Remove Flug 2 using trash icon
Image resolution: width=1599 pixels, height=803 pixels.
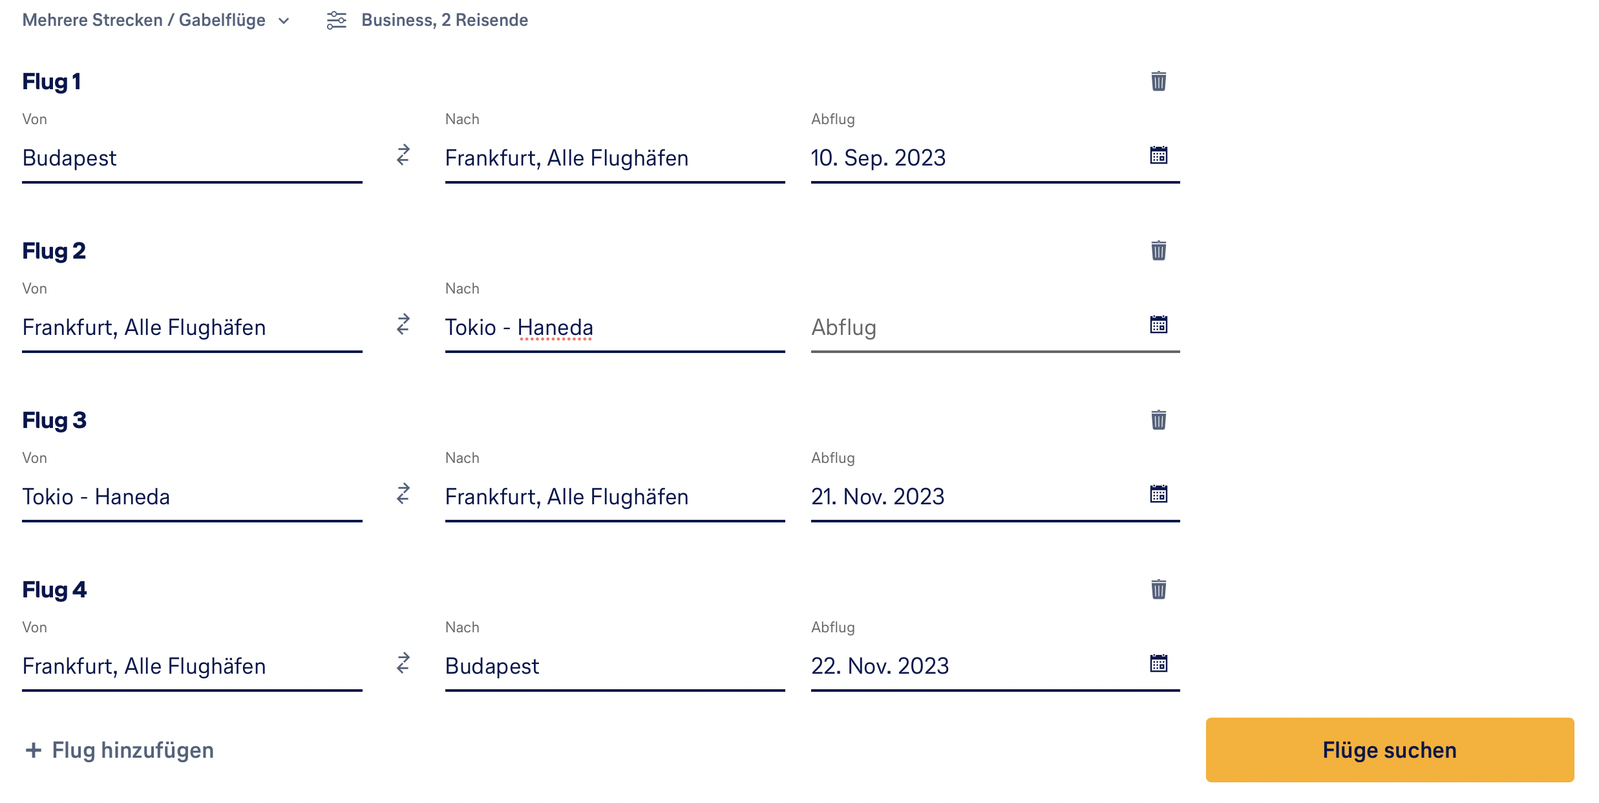(1158, 251)
